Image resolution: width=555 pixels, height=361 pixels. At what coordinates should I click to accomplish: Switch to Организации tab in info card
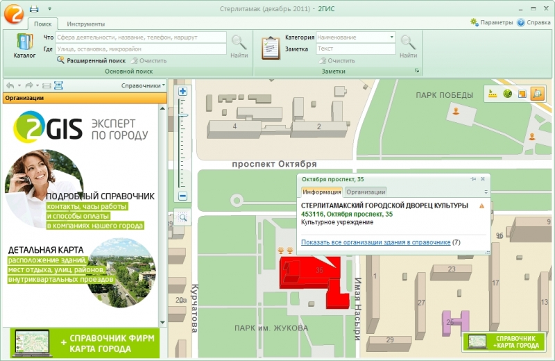click(366, 192)
